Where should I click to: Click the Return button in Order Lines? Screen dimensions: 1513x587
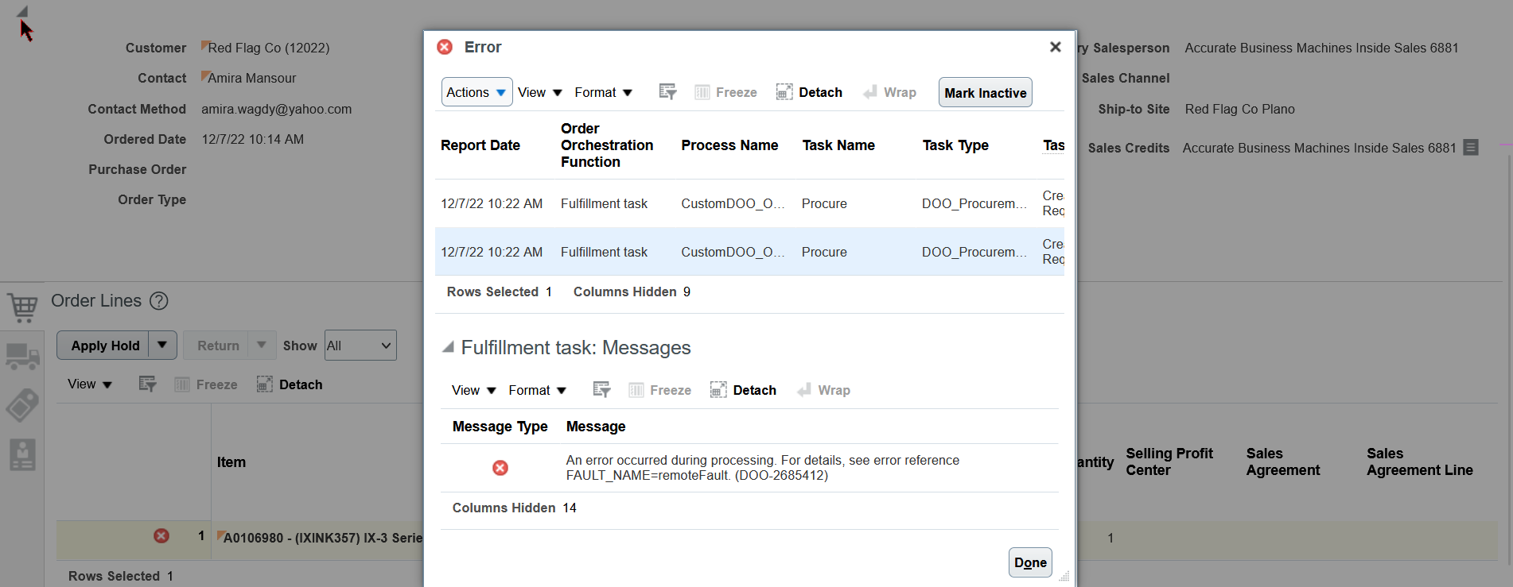point(216,346)
